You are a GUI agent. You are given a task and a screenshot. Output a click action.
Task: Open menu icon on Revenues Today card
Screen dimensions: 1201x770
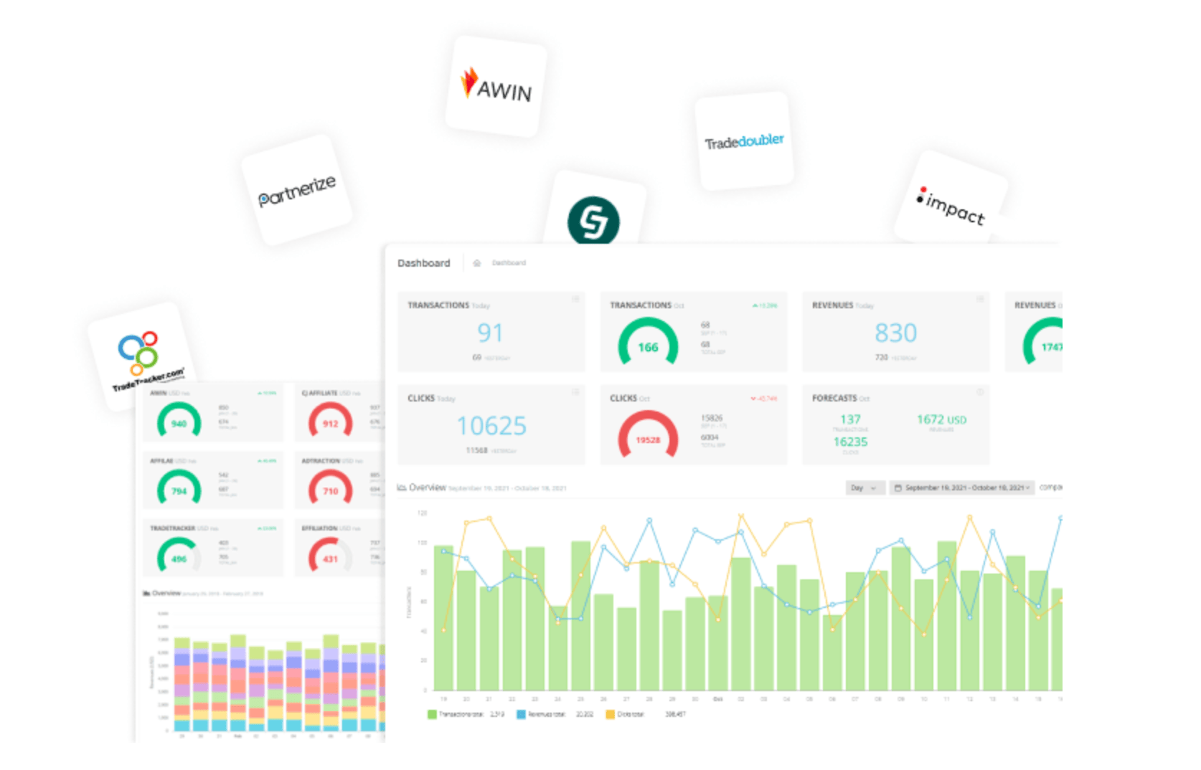(980, 299)
